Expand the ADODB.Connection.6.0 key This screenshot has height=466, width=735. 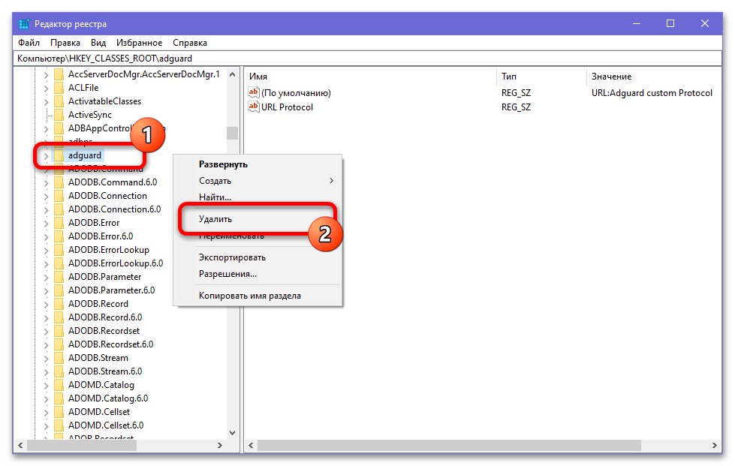[46, 210]
